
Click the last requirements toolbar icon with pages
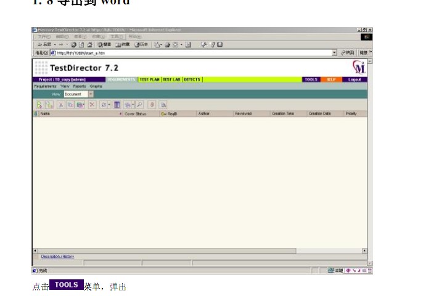(x=163, y=104)
